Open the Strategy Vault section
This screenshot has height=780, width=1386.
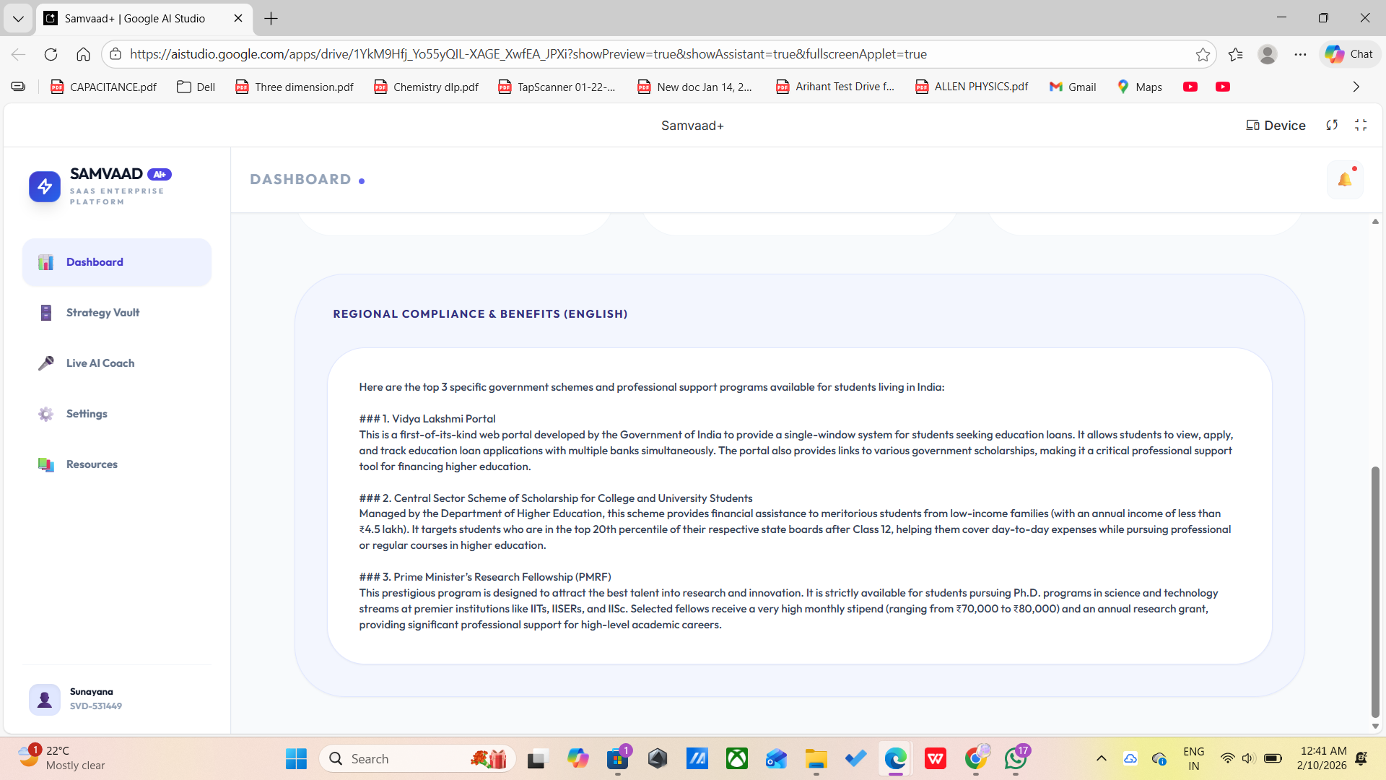pos(103,313)
